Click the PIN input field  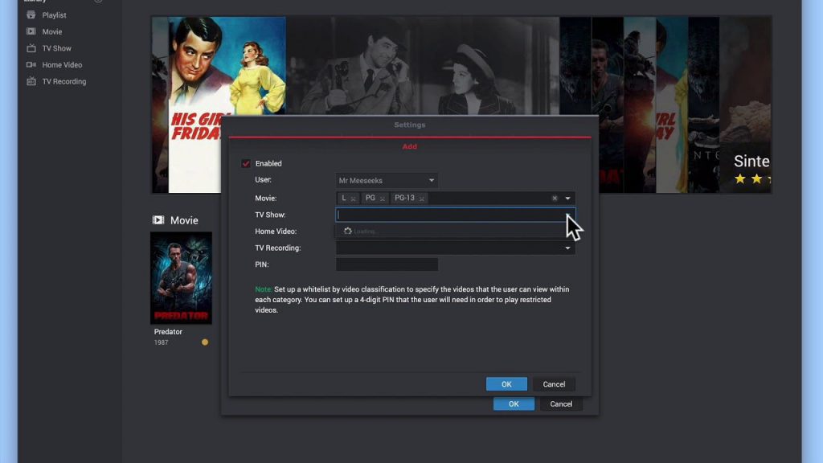tap(387, 264)
